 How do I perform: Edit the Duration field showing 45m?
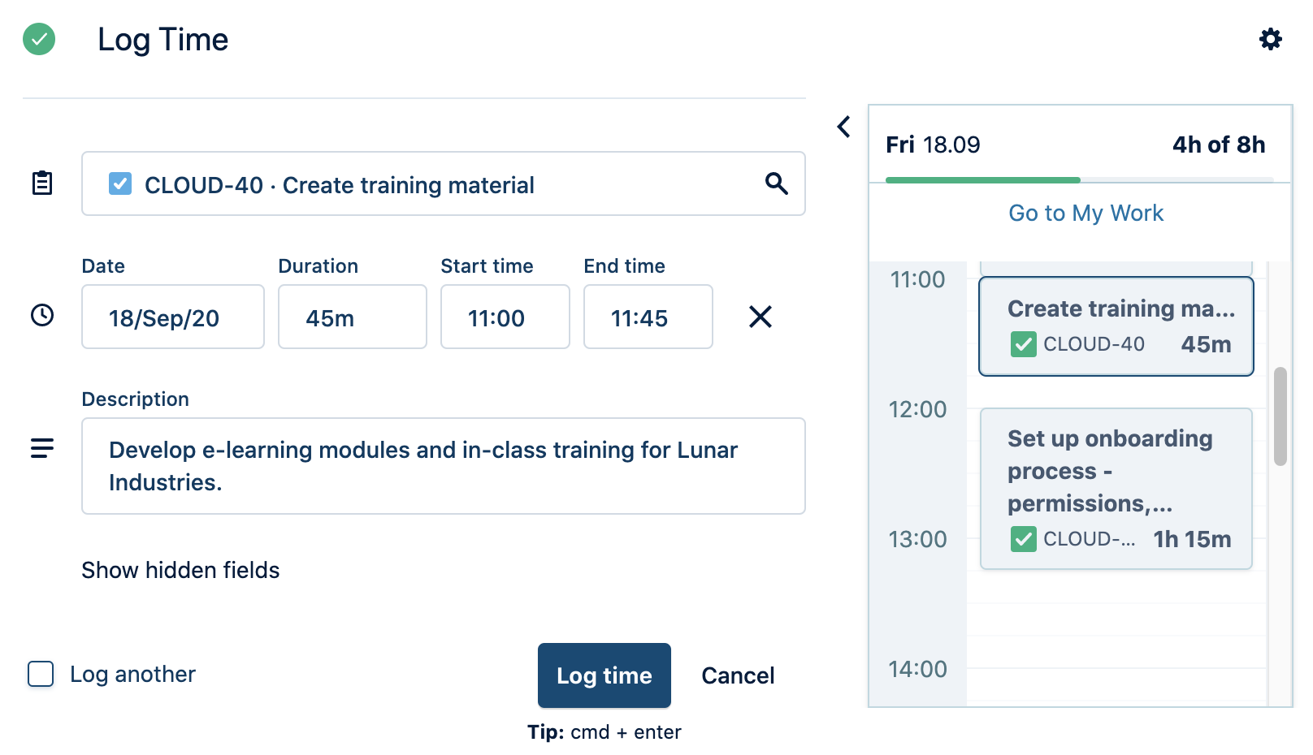[x=352, y=317]
